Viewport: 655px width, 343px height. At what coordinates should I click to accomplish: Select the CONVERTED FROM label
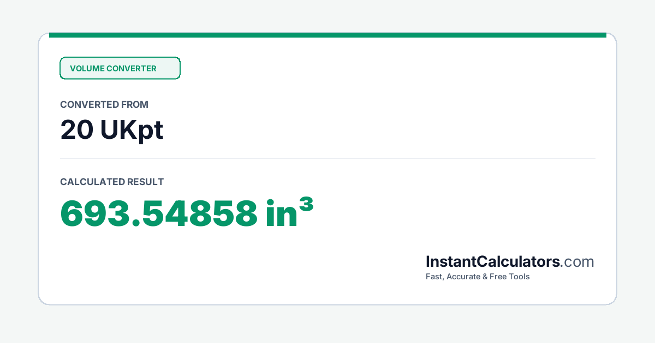point(104,105)
